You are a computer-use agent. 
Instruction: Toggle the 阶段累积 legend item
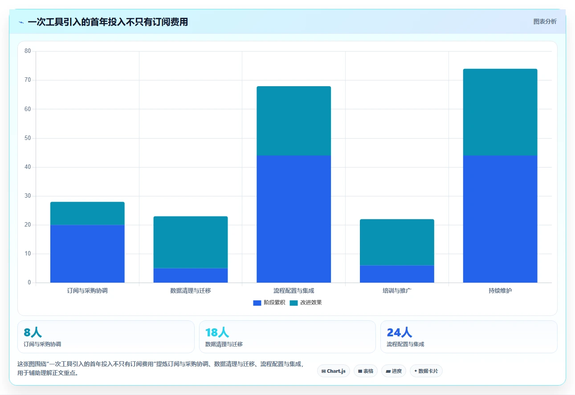pyautogui.click(x=269, y=303)
